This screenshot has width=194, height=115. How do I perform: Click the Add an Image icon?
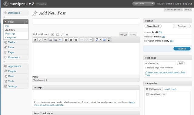point(52,34)
